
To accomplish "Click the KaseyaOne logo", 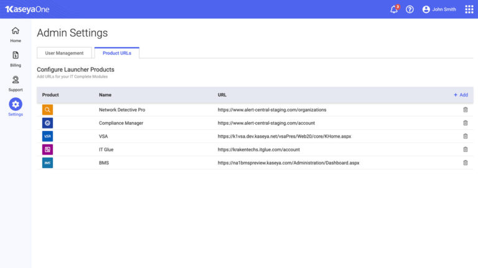I will tap(27, 9).
